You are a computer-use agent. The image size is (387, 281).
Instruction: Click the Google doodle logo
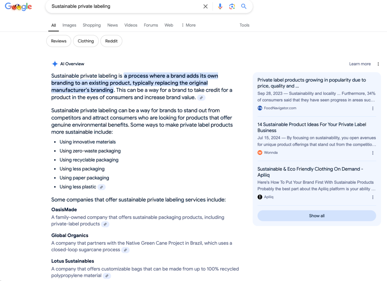[18, 7]
